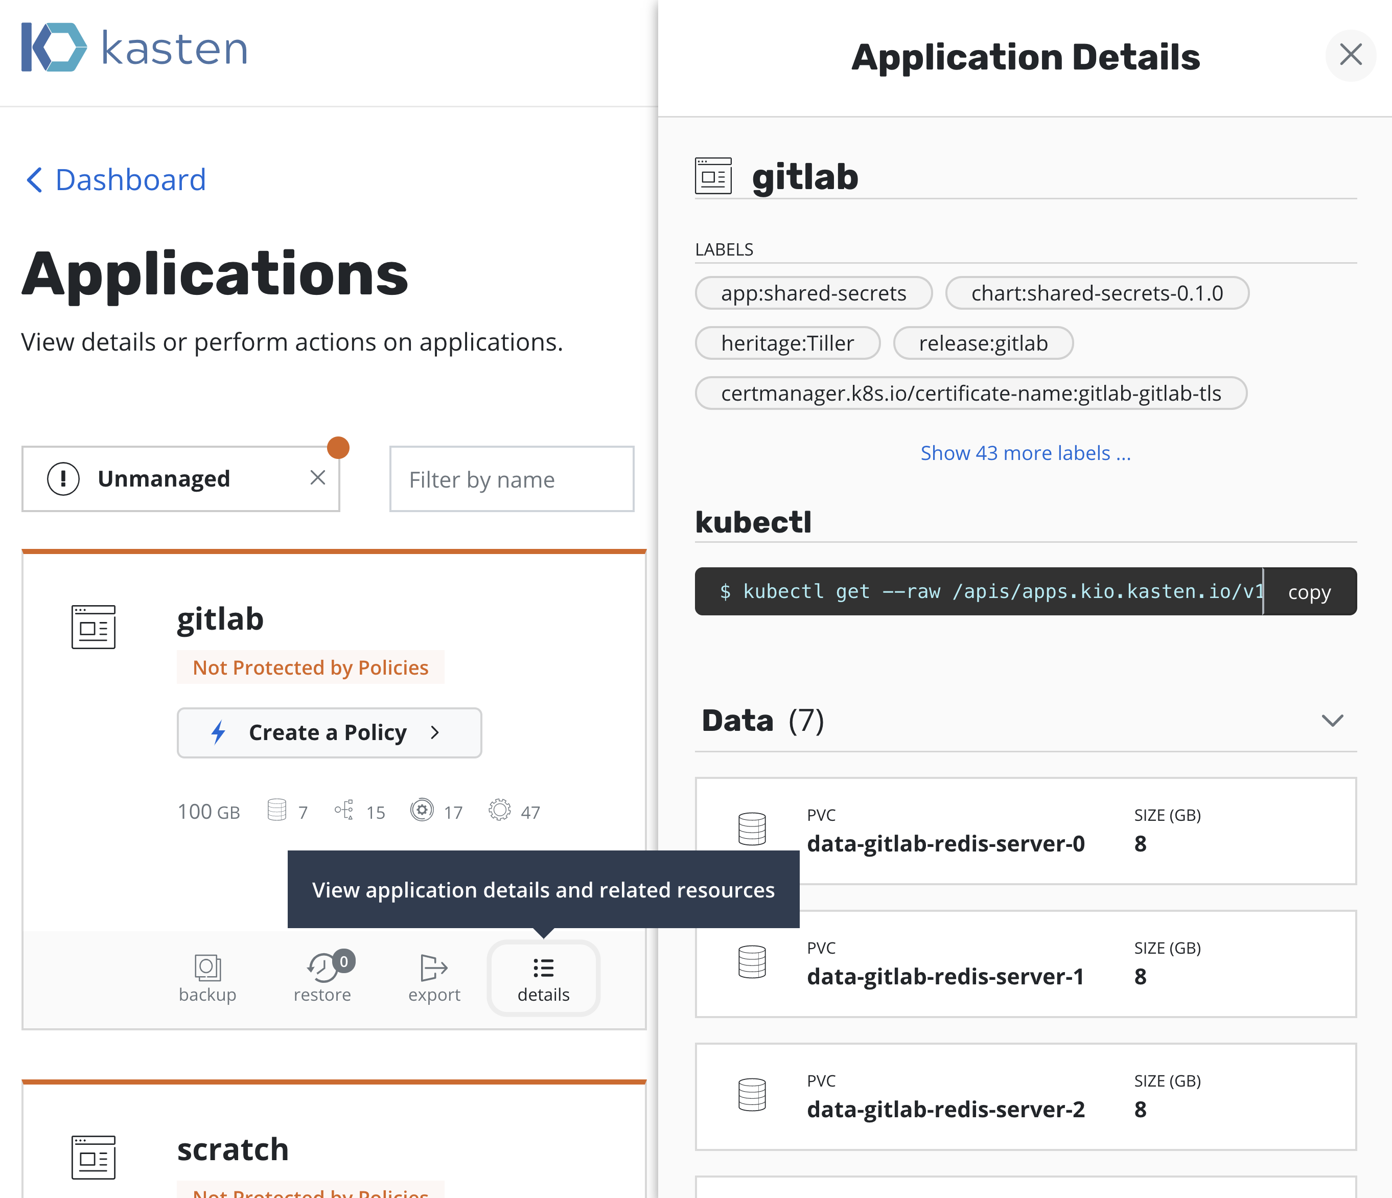
Task: Click the Kasten logo
Action: [x=134, y=48]
